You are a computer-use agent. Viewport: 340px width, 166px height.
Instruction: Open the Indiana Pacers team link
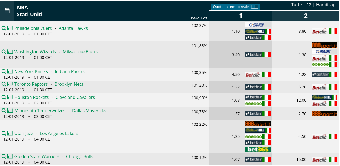coord(69,71)
